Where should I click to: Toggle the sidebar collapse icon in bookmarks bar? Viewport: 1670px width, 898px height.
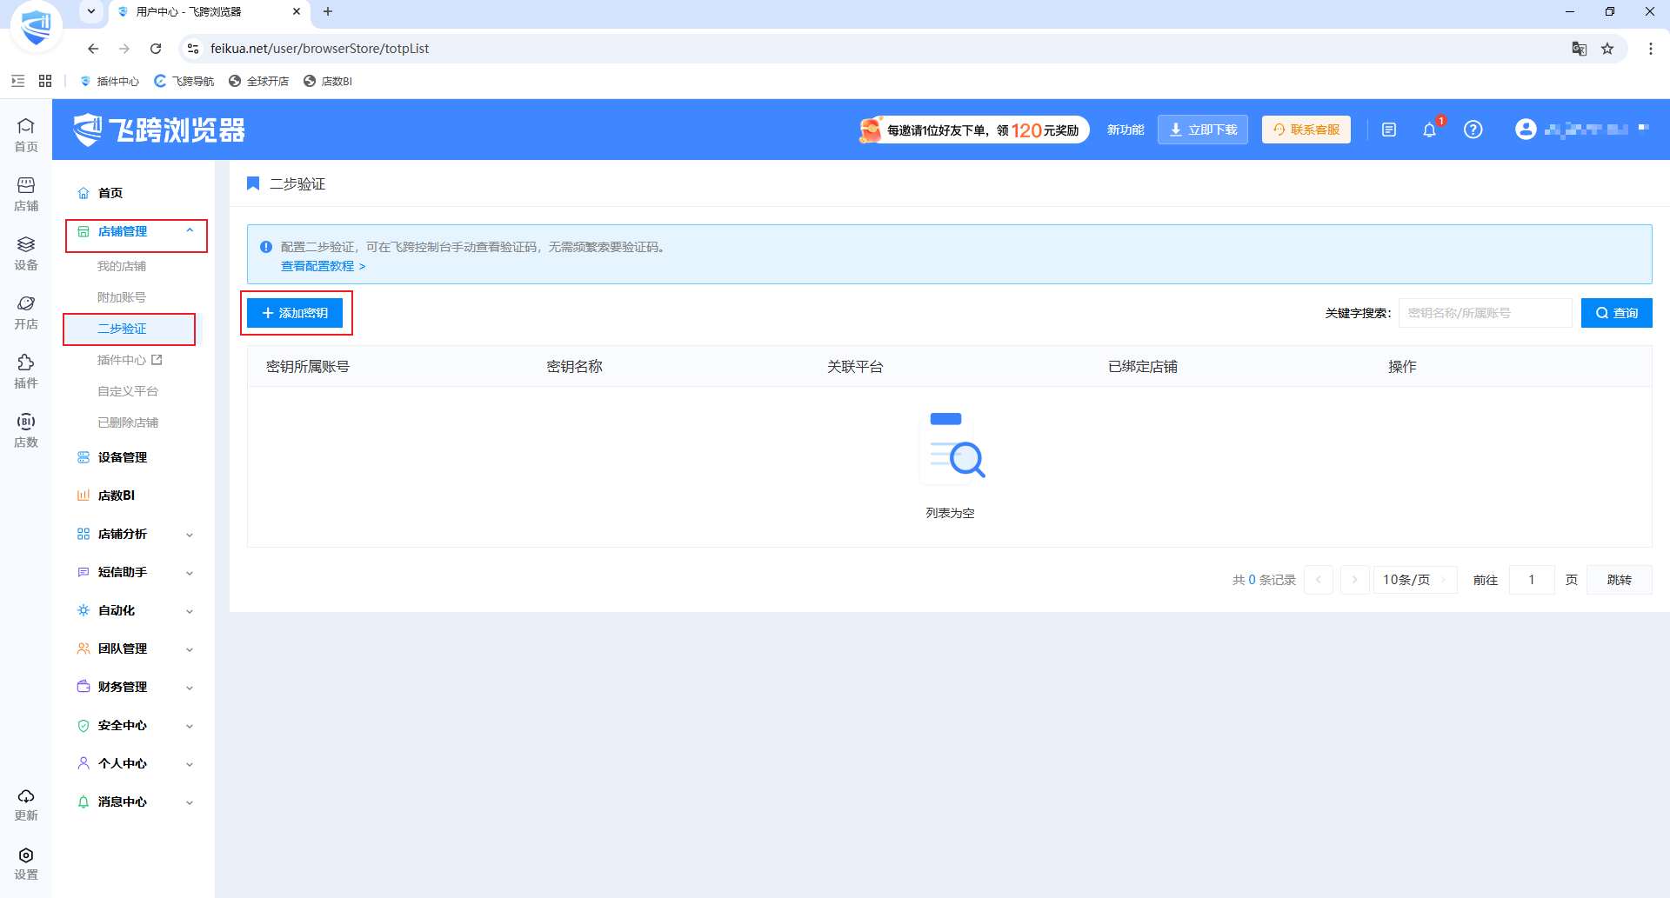(17, 81)
